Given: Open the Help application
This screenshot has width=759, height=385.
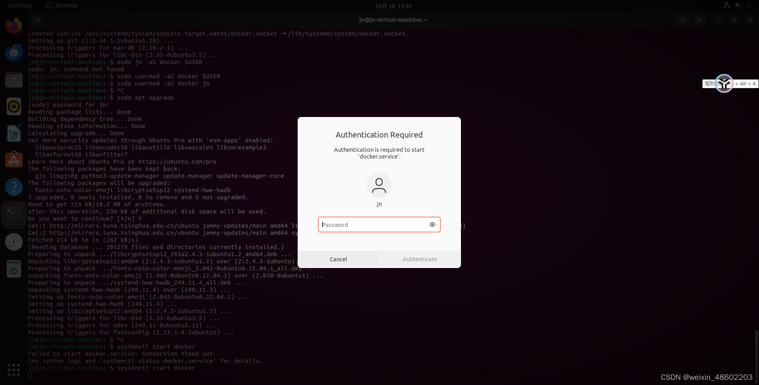Looking at the screenshot, I should point(13,187).
